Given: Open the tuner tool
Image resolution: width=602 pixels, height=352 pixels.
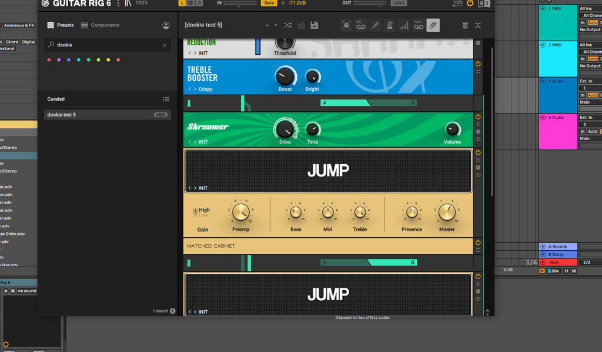Looking at the screenshot, I should point(375,25).
